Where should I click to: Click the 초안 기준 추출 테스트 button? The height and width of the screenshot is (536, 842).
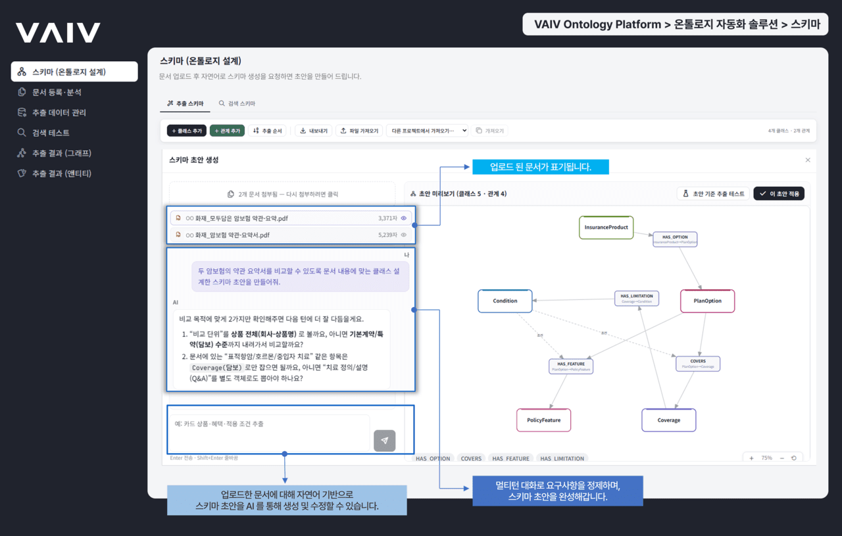(713, 194)
